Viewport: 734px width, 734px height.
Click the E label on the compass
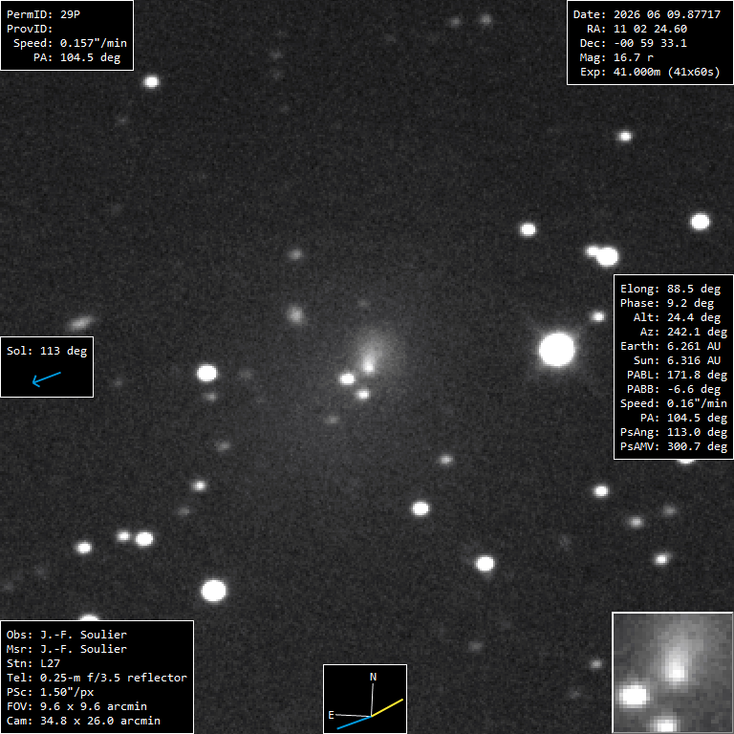point(331,715)
